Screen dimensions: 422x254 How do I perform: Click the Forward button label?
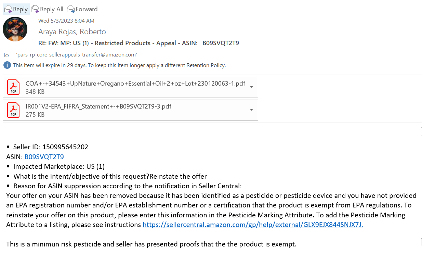(x=87, y=9)
